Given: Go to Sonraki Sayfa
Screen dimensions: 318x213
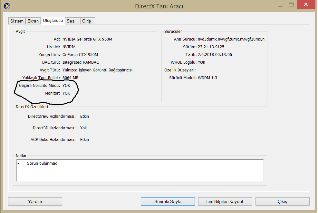Looking at the screenshot, I should pyautogui.click(x=168, y=201).
